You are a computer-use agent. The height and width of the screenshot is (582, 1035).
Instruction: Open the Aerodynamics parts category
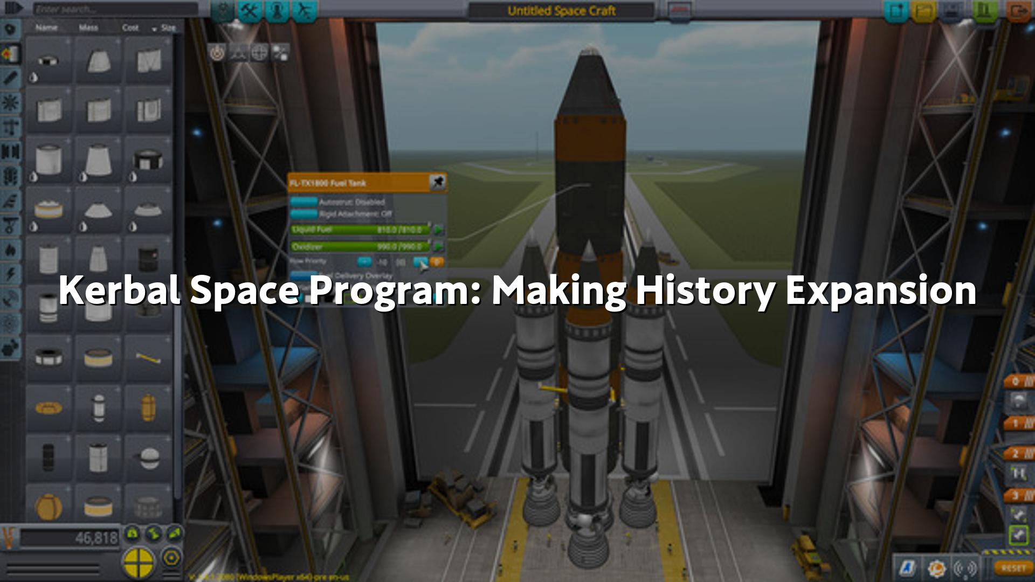point(10,201)
